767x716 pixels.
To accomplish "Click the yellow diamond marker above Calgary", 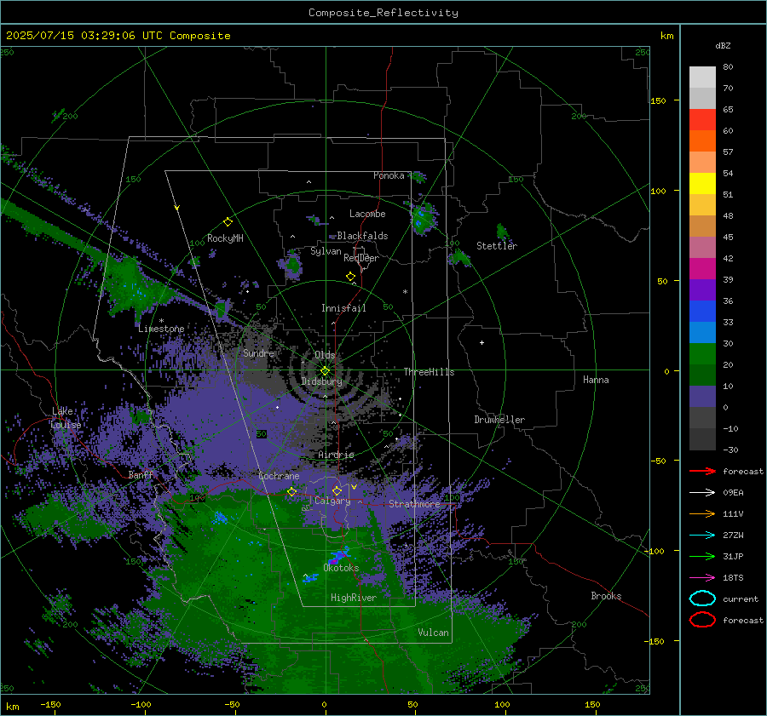I will coord(337,490).
